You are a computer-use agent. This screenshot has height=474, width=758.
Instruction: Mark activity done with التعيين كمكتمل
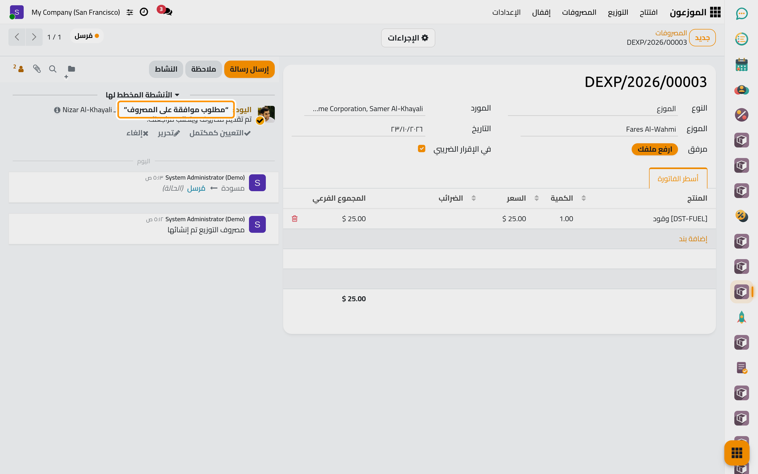point(220,133)
